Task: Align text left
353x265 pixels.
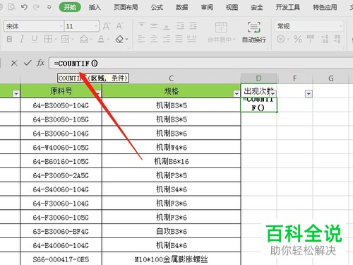Action: pyautogui.click(x=141, y=39)
